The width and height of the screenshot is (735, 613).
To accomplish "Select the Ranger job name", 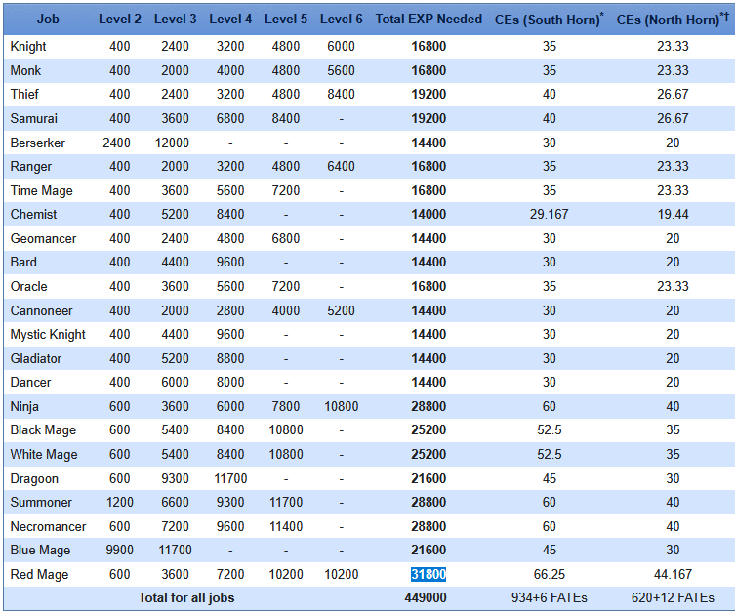I will coord(31,166).
